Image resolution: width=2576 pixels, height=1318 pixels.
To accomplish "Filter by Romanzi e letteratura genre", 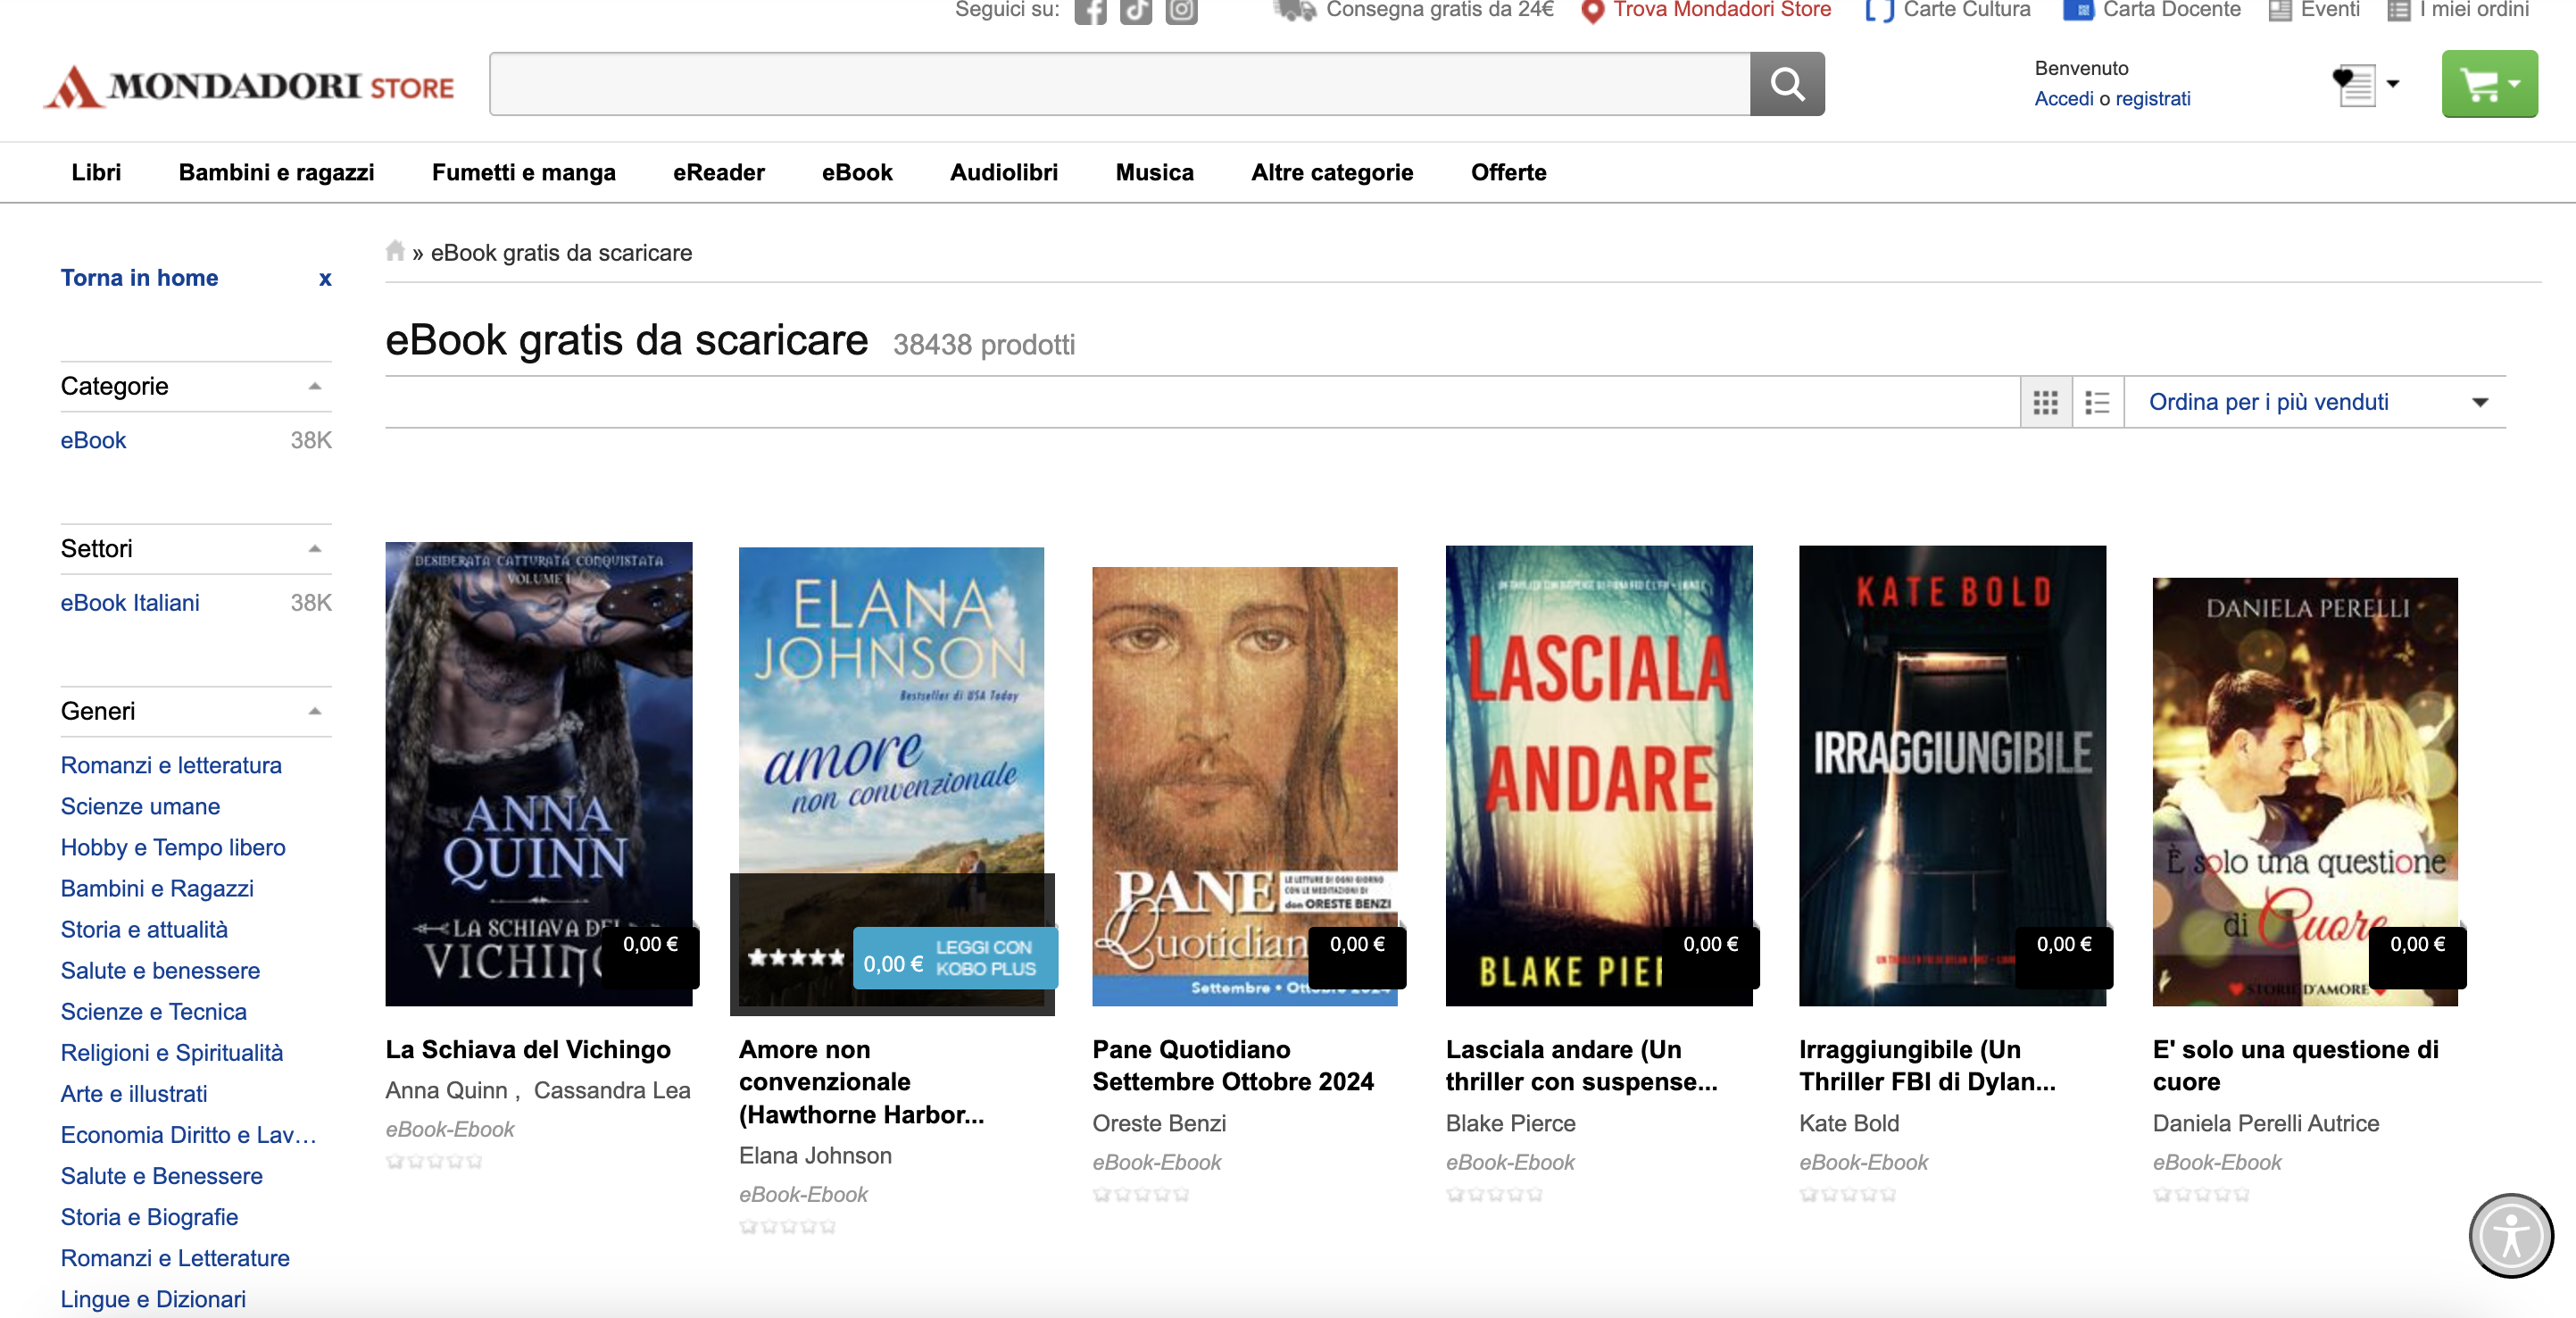I will tap(171, 765).
